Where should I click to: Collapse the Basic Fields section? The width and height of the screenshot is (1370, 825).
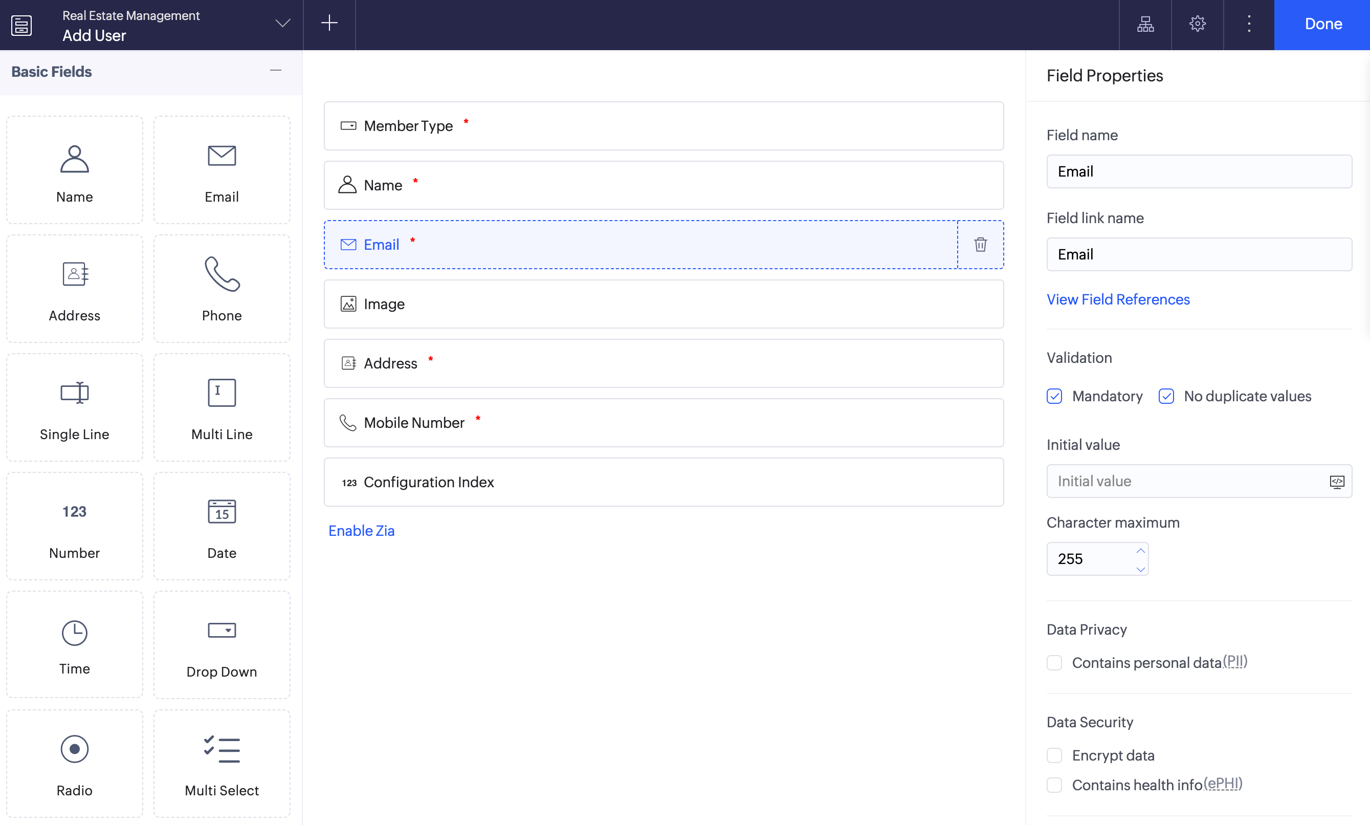pos(276,71)
